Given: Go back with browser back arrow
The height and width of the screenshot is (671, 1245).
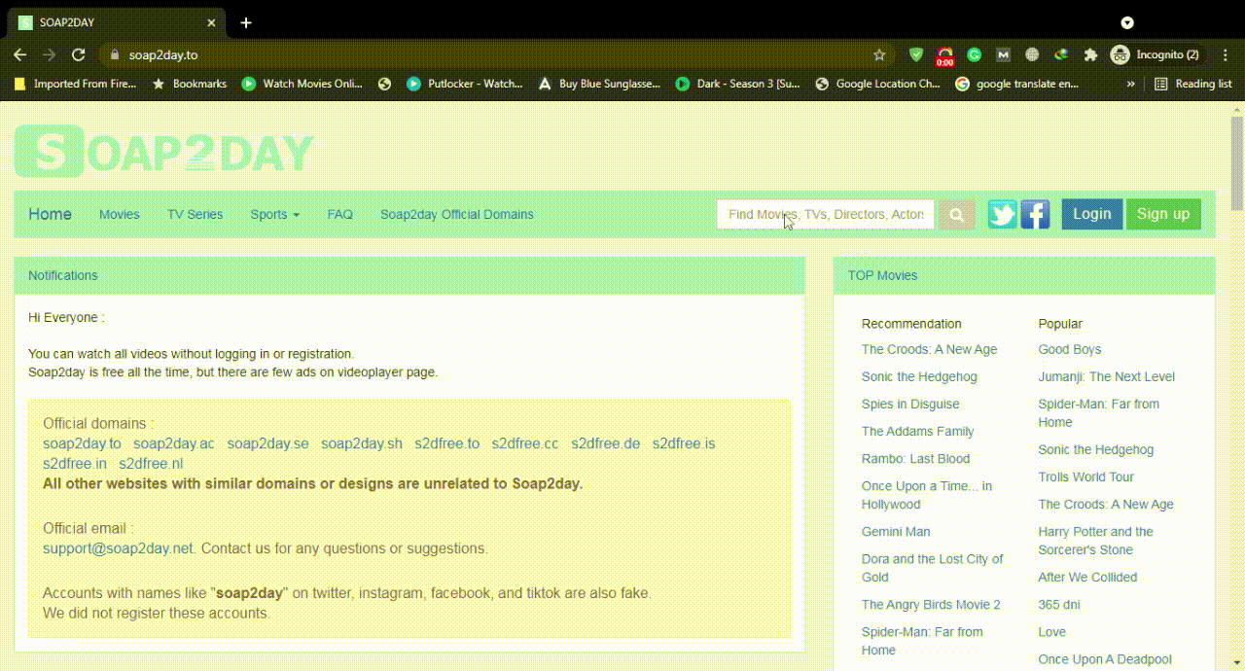Looking at the screenshot, I should tap(19, 54).
